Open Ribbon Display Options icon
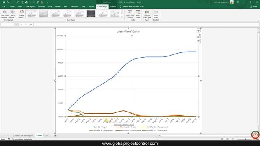 [x=238, y=2]
